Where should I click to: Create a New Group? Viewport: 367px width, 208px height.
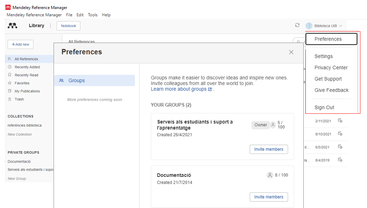coord(17,179)
